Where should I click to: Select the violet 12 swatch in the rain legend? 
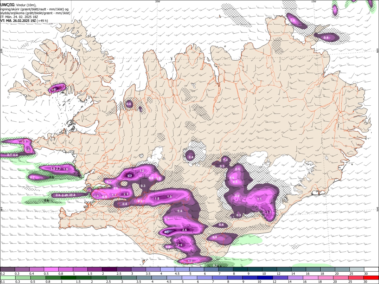click(280, 277)
